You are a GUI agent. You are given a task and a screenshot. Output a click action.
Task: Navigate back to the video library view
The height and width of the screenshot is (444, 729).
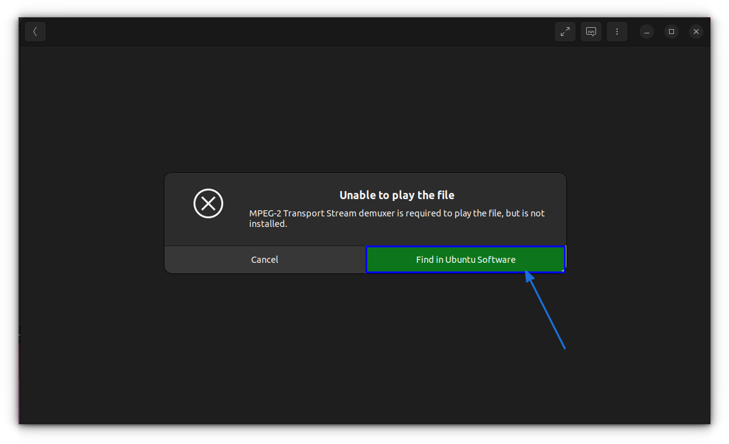35,31
